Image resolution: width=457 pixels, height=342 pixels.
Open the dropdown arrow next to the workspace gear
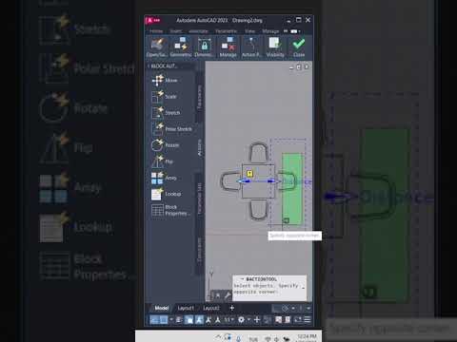point(248,319)
